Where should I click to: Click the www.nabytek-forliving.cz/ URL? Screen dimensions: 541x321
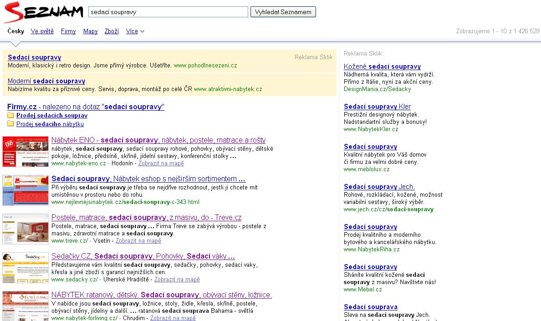(85, 317)
